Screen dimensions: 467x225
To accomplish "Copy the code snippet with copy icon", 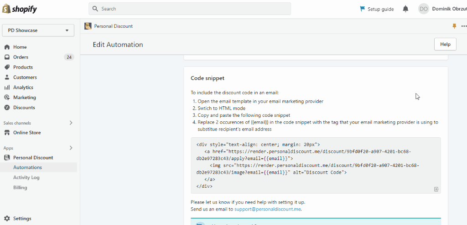I will coord(436,189).
